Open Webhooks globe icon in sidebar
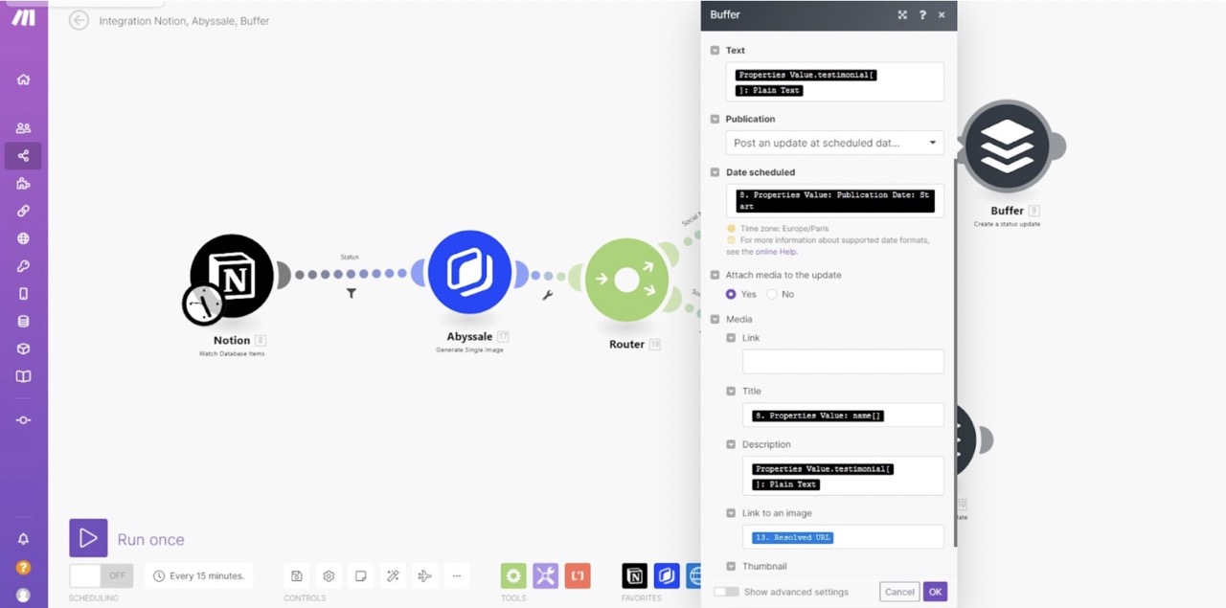1226x608 pixels. (23, 238)
